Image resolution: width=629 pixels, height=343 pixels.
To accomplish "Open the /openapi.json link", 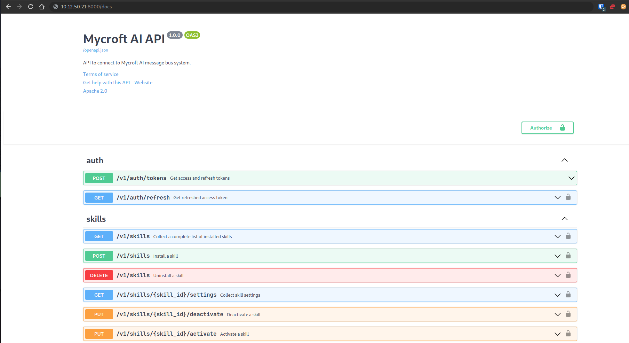I will pyautogui.click(x=95, y=50).
